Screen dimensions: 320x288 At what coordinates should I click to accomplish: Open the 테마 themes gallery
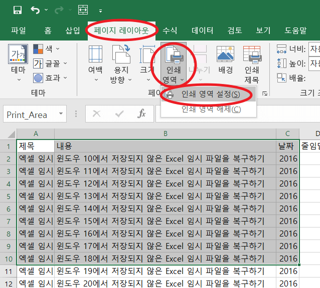coord(18,63)
